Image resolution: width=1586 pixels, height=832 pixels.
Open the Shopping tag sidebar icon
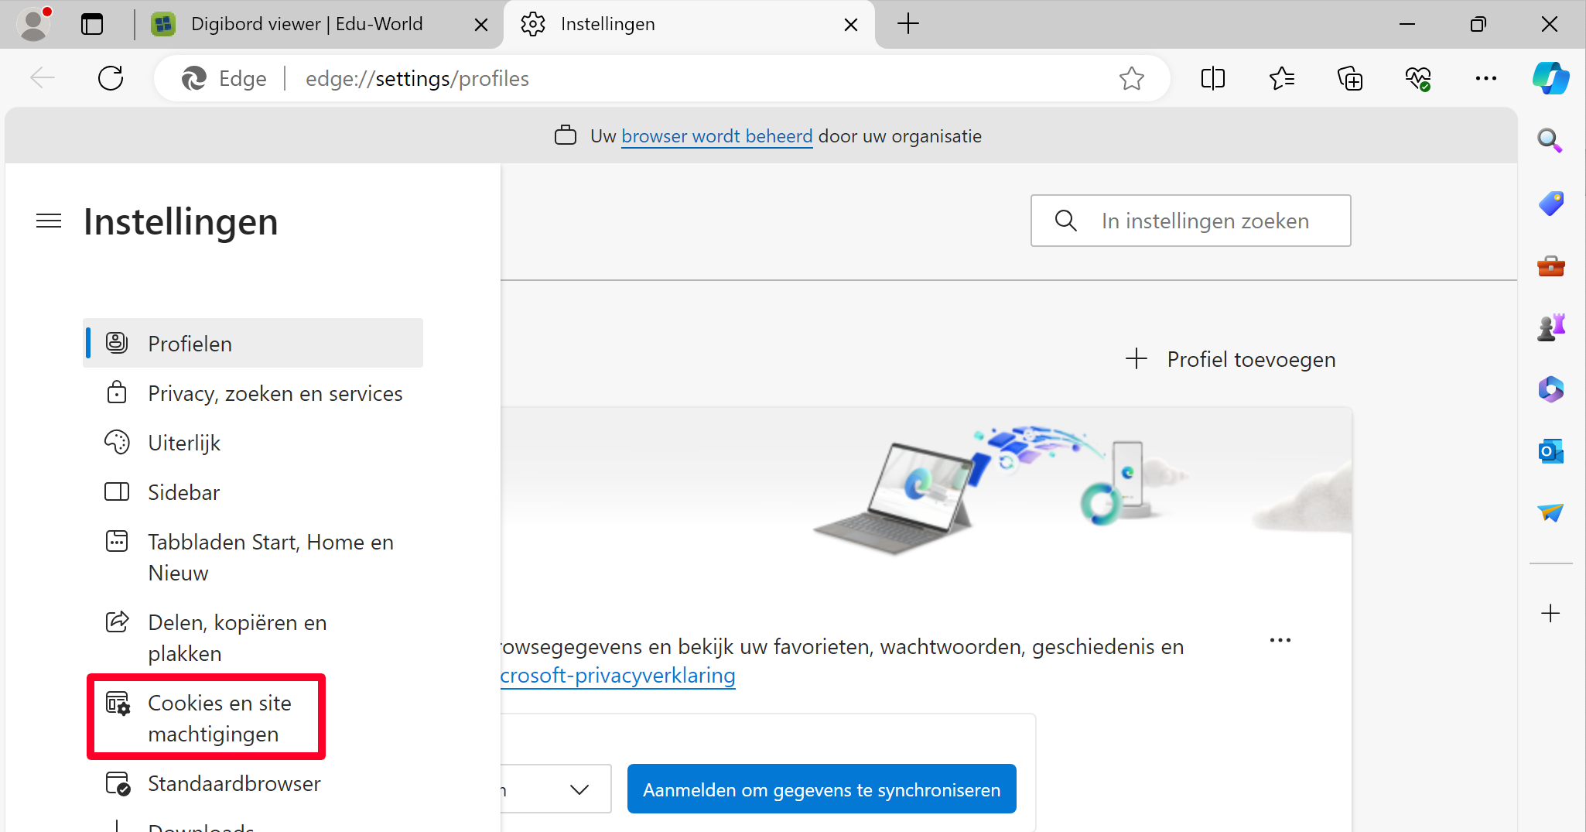click(1550, 204)
